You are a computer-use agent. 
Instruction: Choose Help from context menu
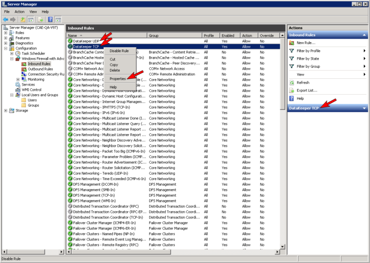(120, 87)
